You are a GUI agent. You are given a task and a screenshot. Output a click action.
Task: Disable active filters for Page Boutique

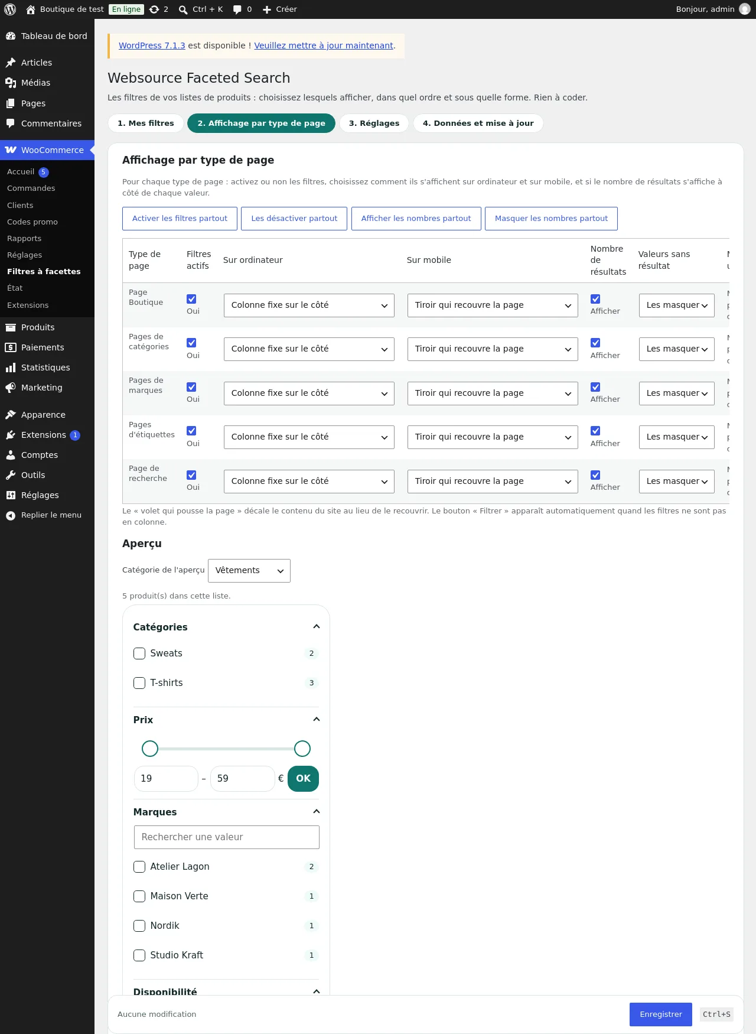click(x=191, y=299)
